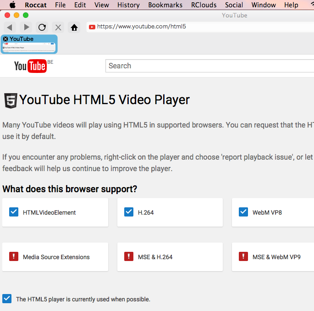The width and height of the screenshot is (314, 311).
Task: Click the MSE & H.264 red warning icon
Action: [x=129, y=256]
